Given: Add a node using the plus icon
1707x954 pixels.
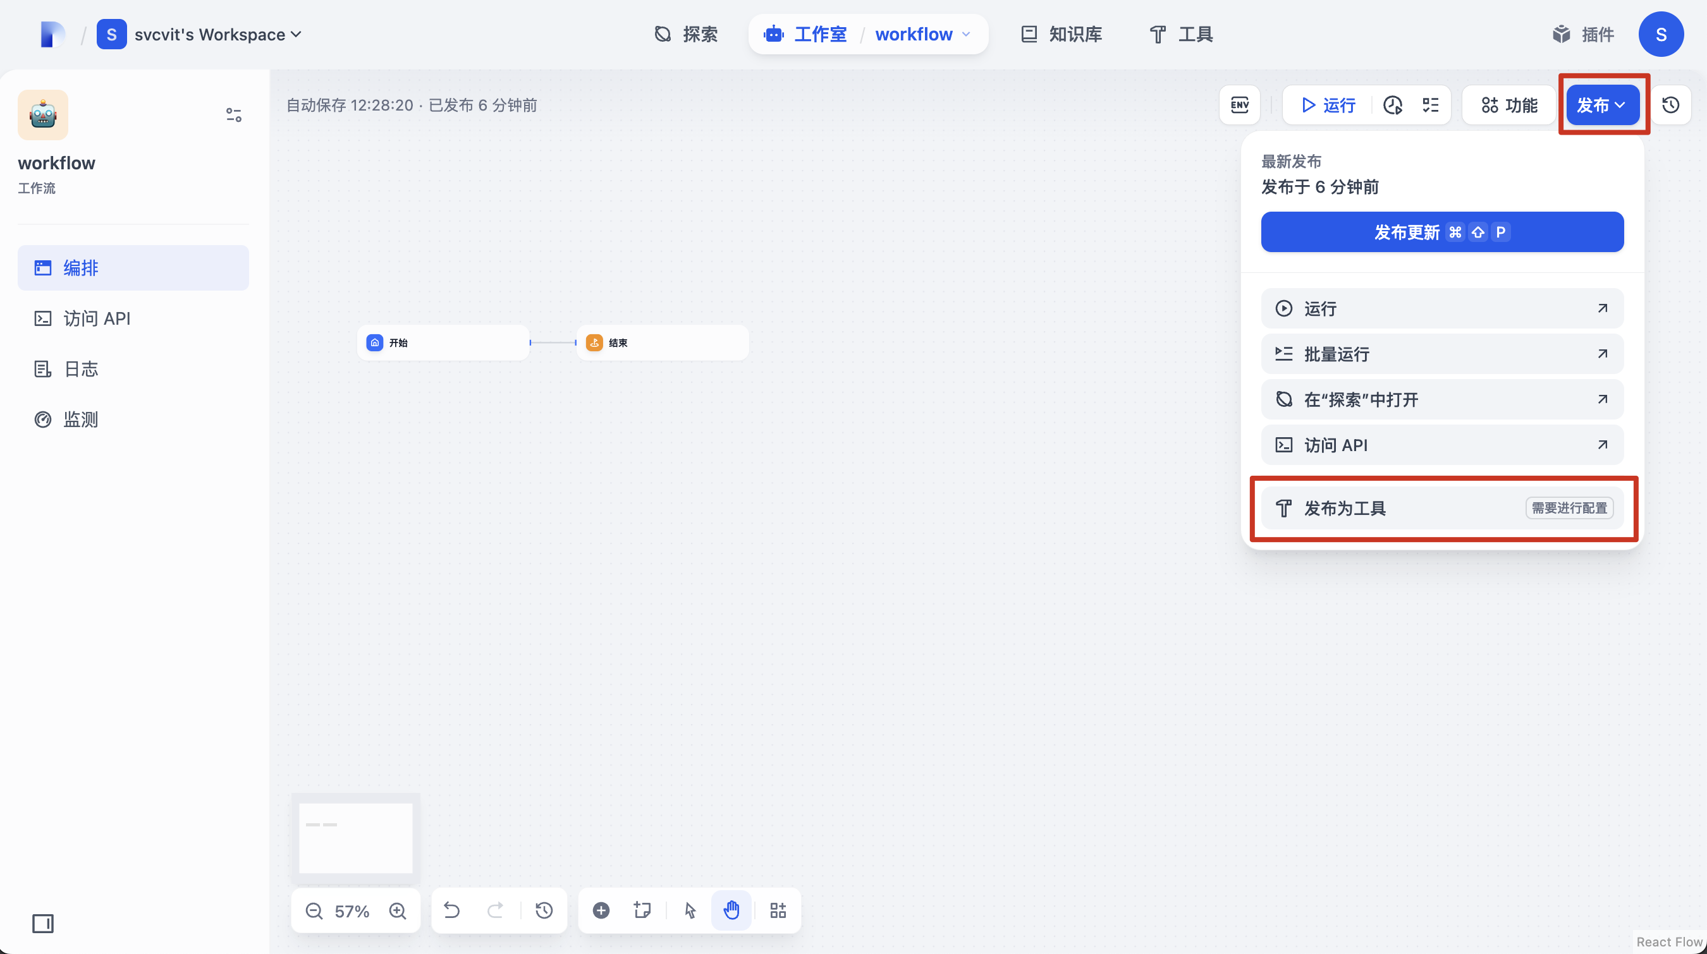Looking at the screenshot, I should [x=601, y=910].
